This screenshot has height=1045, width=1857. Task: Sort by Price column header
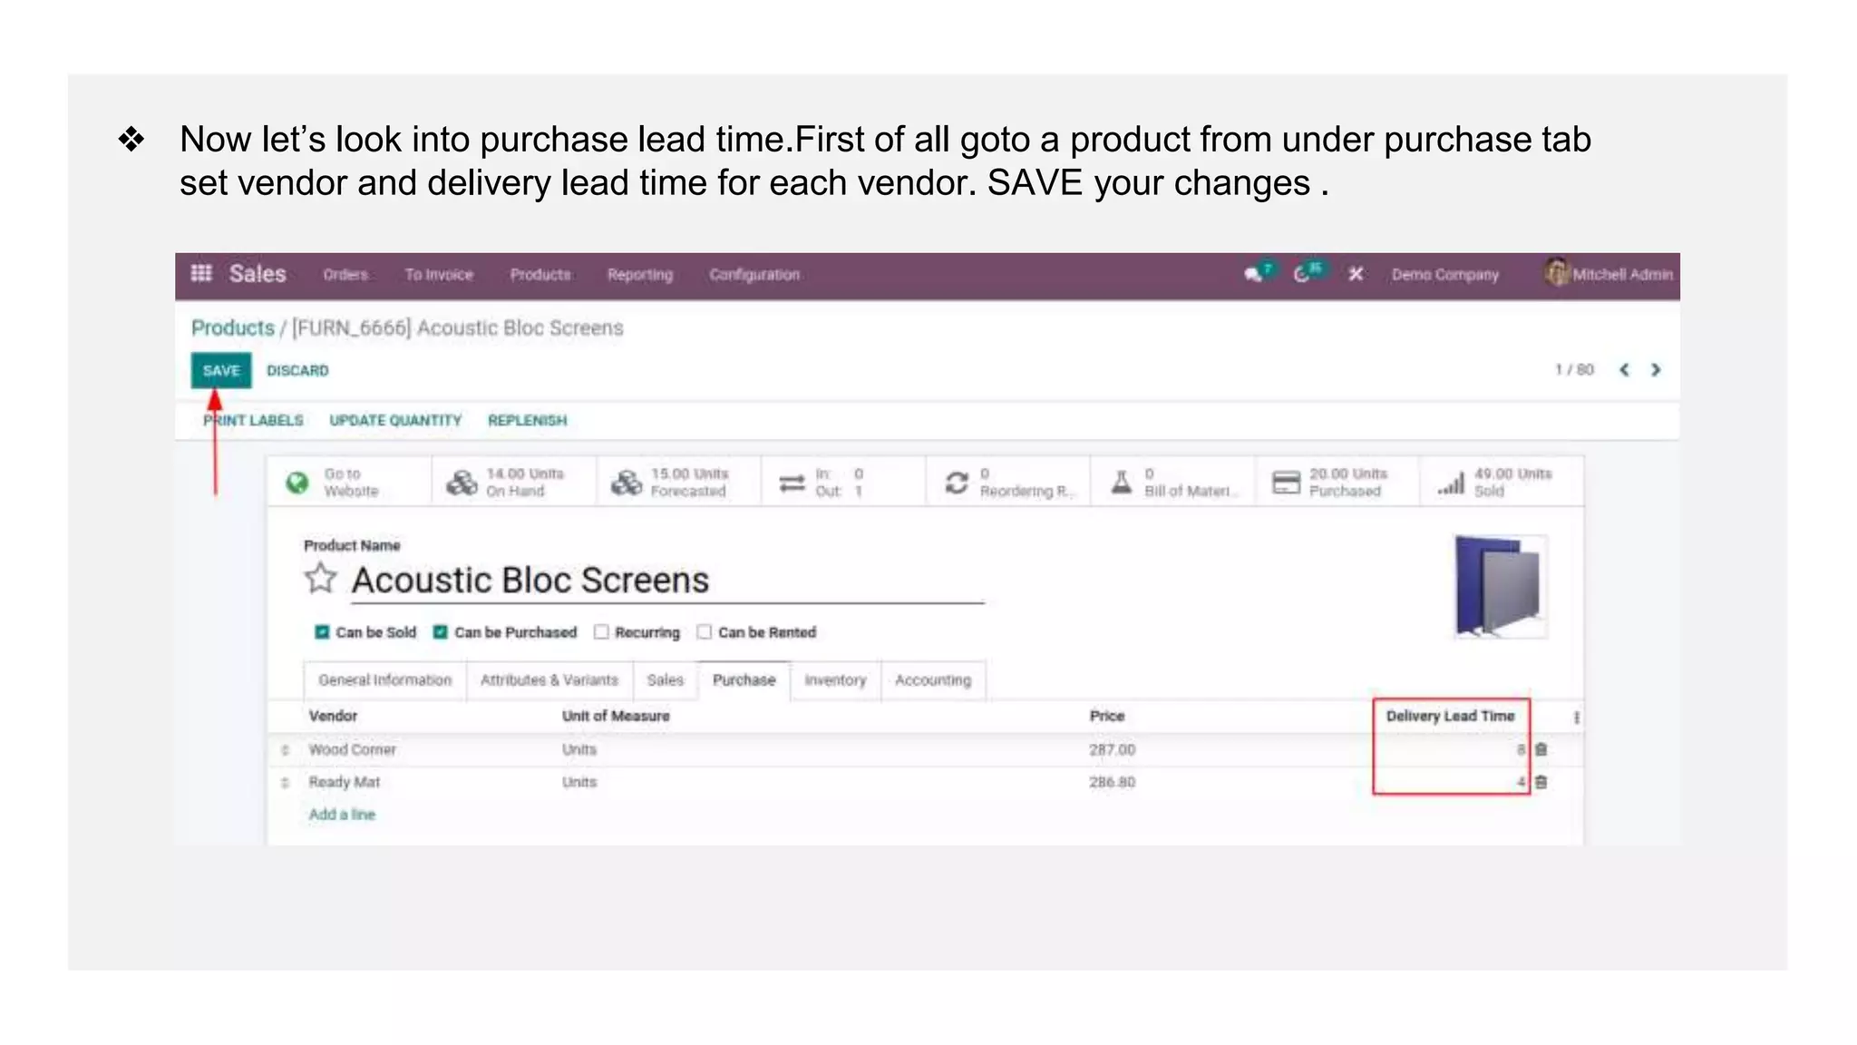click(x=1107, y=717)
